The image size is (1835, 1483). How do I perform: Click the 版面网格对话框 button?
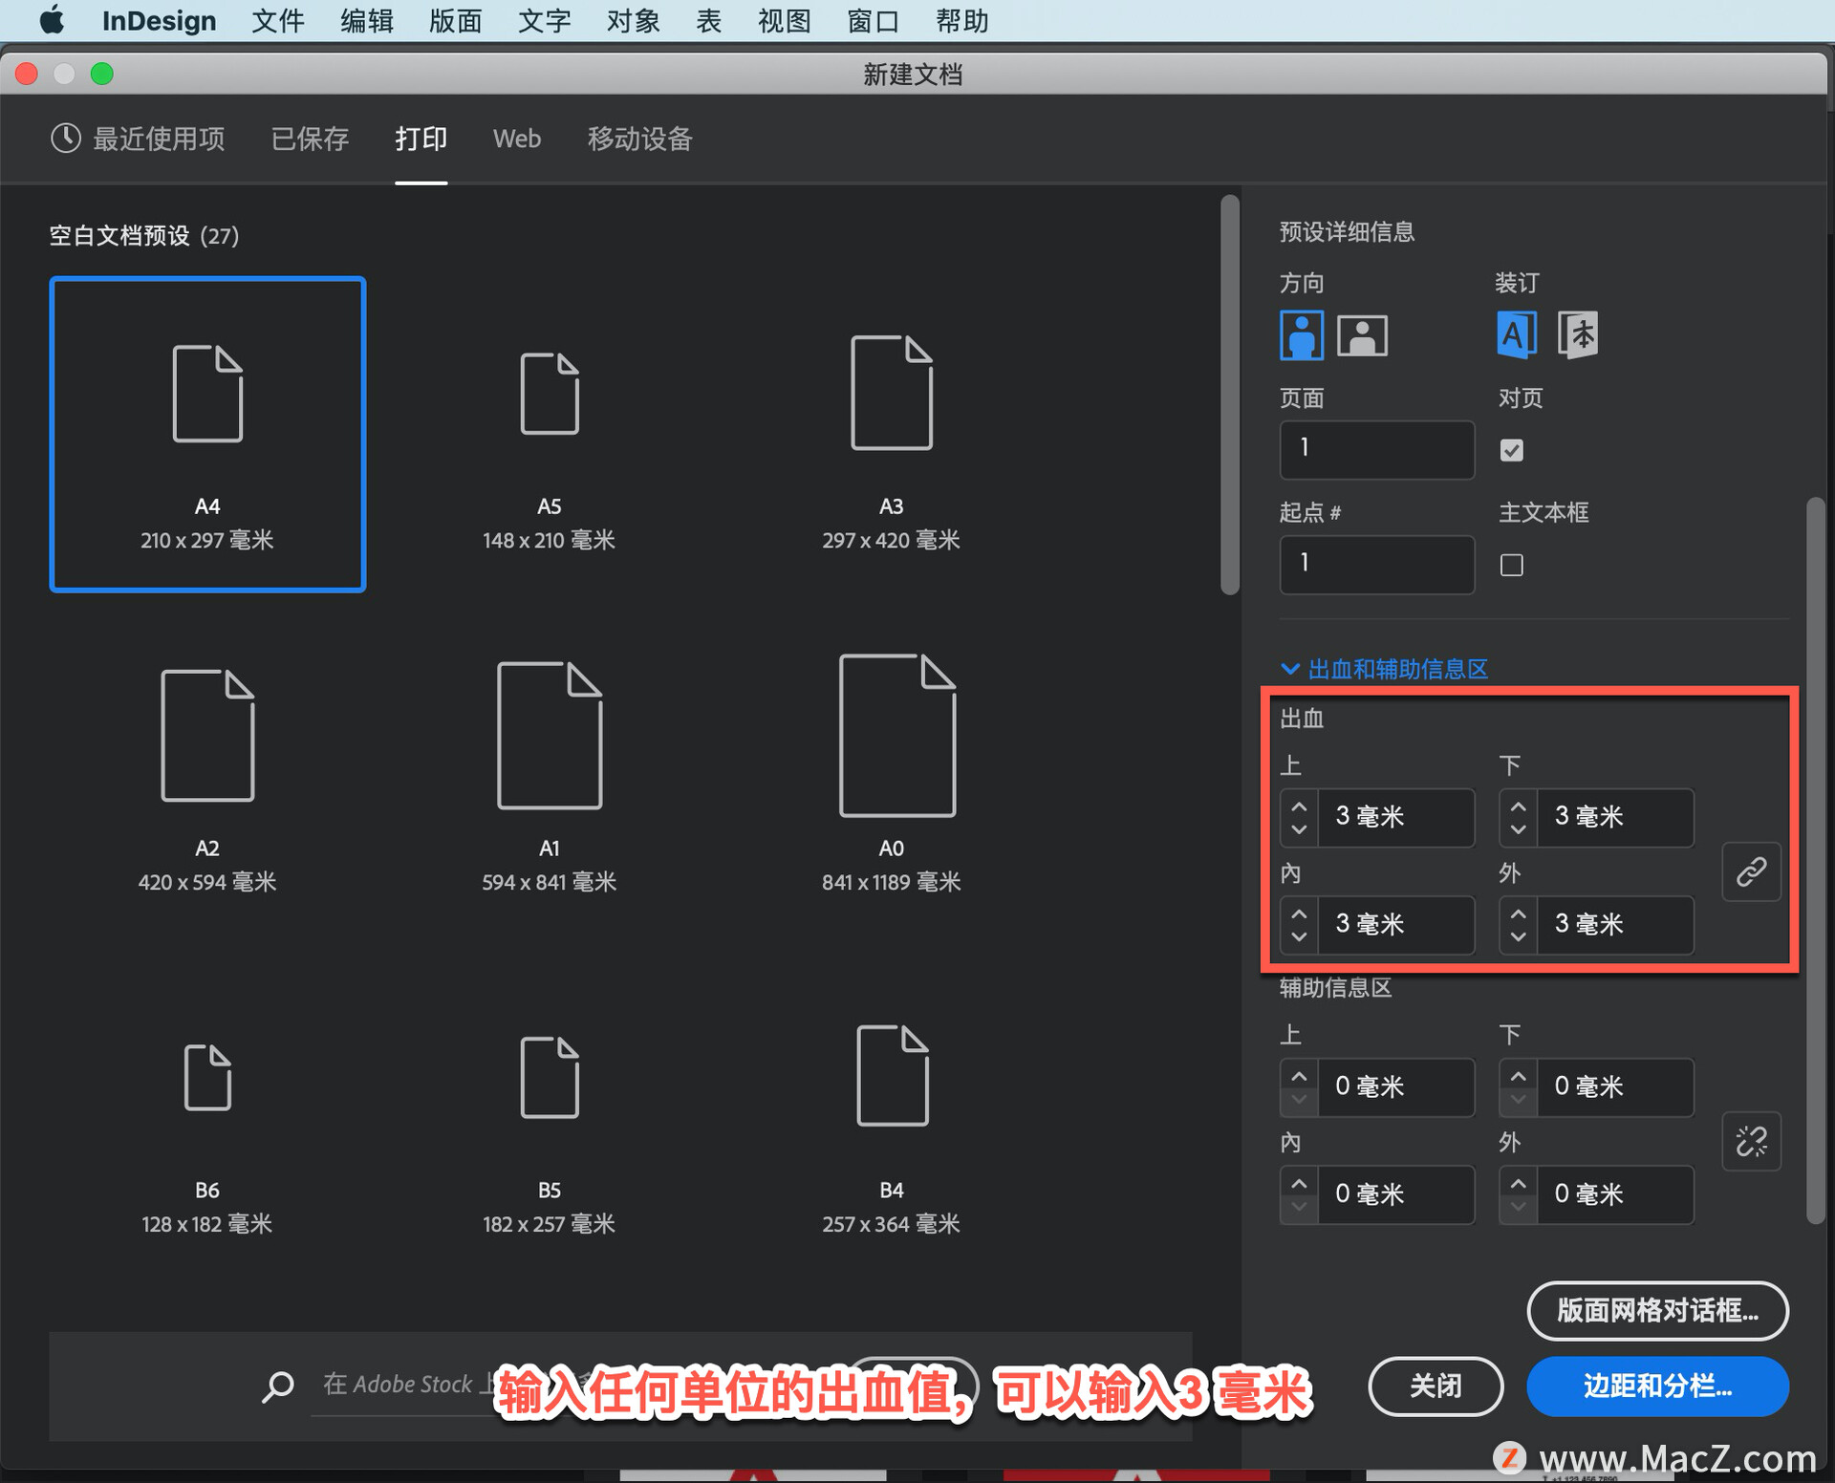click(x=1657, y=1310)
